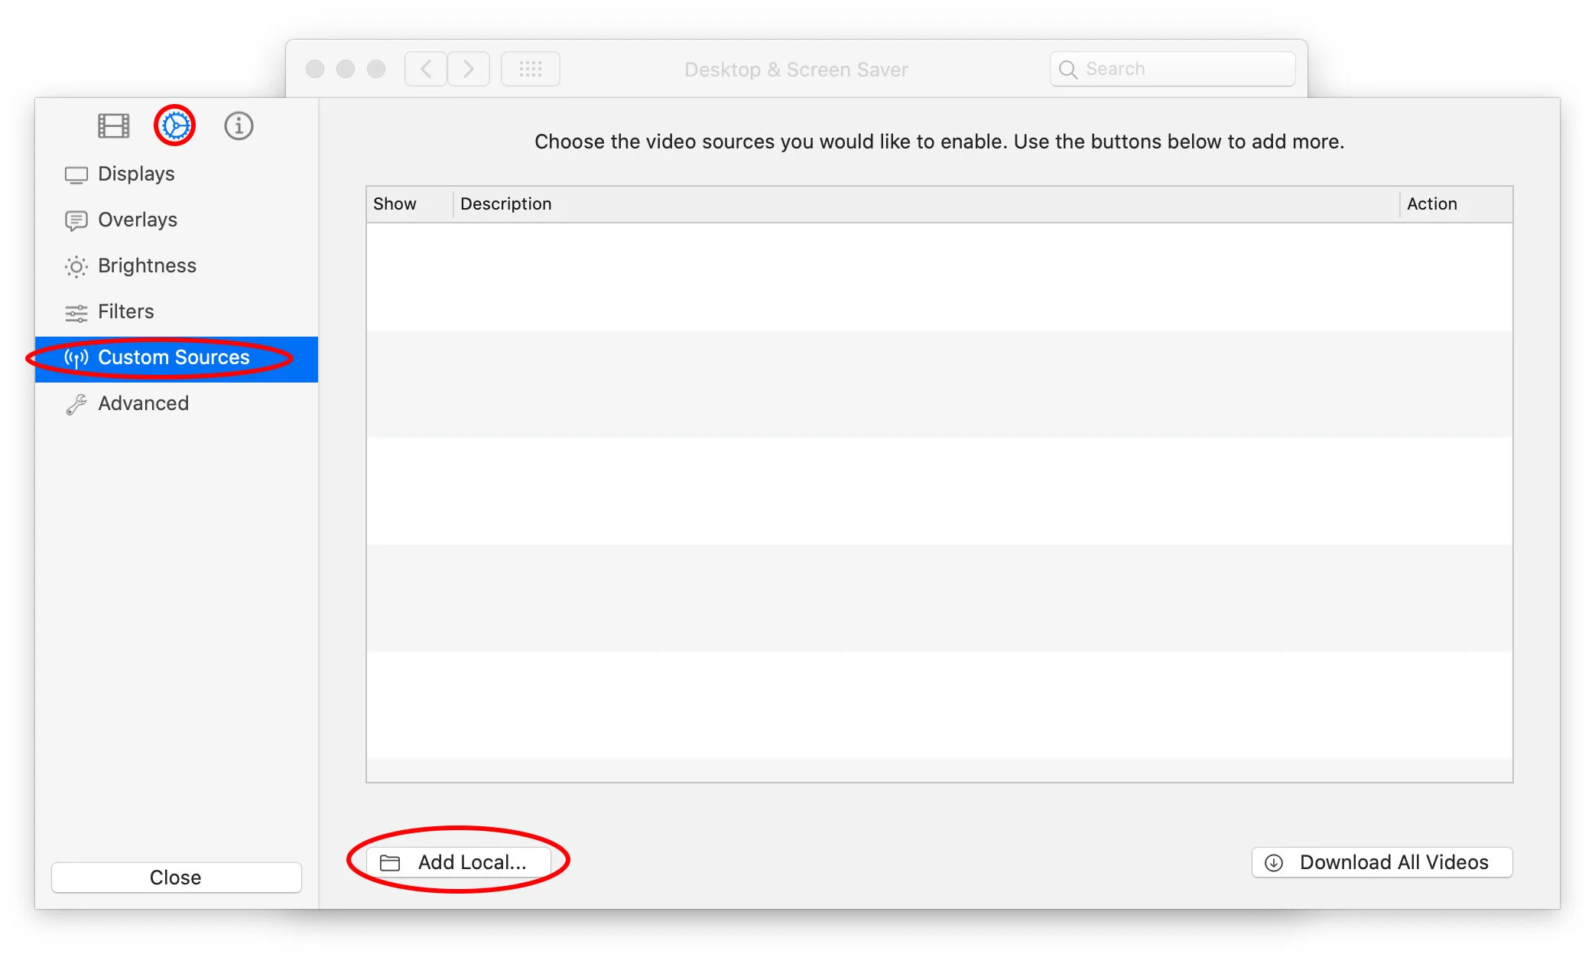Close the settings sheet
The width and height of the screenshot is (1595, 964).
tap(176, 878)
